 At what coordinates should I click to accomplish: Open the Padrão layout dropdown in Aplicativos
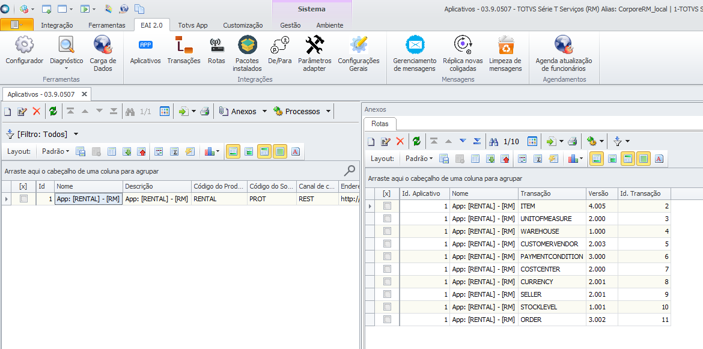(x=56, y=151)
